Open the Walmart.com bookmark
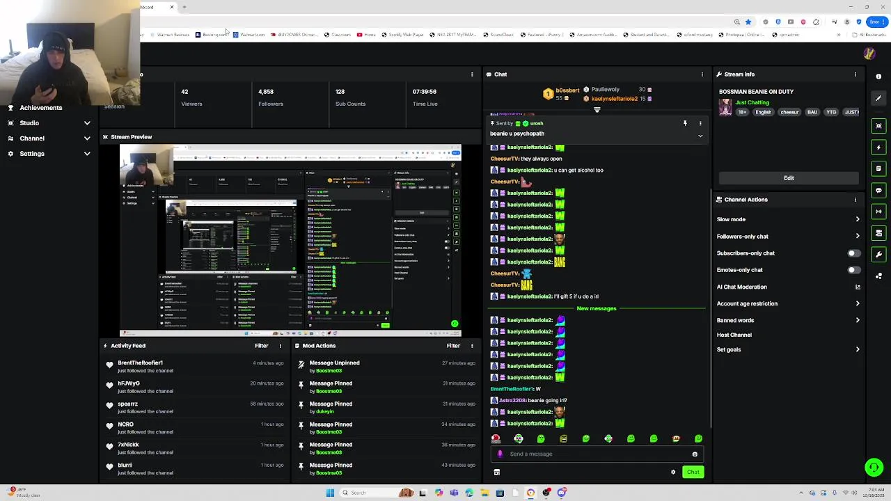Viewport: 891px width, 501px height. (x=249, y=35)
